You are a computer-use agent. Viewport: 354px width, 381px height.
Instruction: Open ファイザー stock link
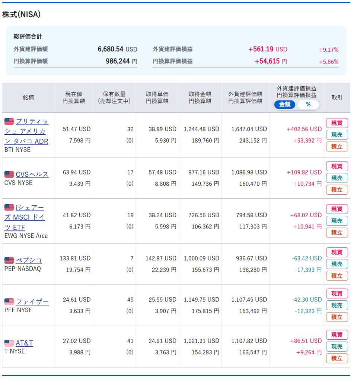click(32, 302)
